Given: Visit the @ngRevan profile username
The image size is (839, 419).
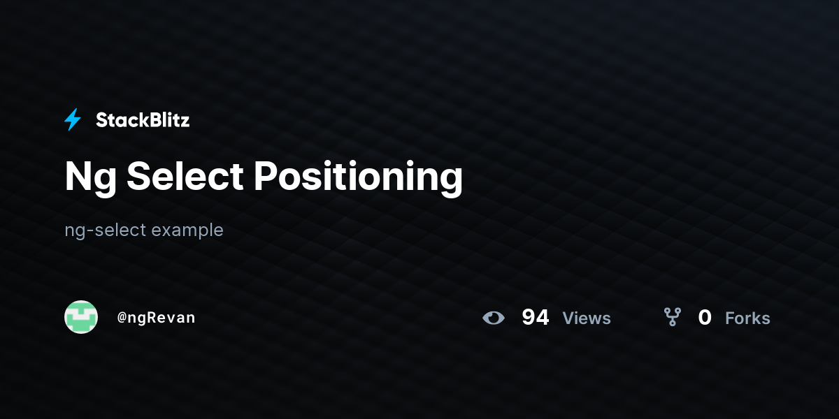Looking at the screenshot, I should 156,318.
